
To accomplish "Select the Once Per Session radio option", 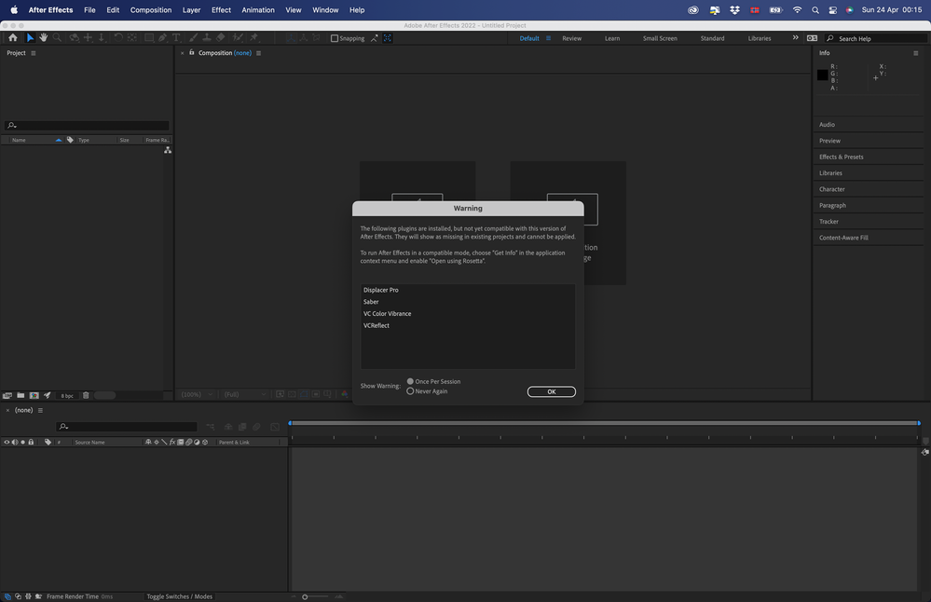I will point(410,381).
